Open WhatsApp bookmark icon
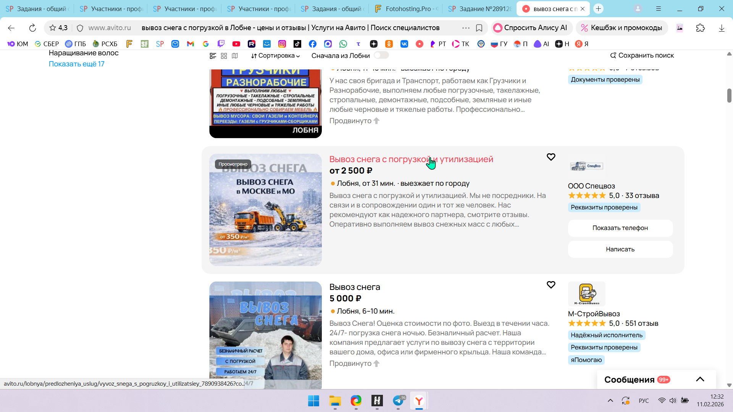This screenshot has height=412, width=733. click(343, 44)
